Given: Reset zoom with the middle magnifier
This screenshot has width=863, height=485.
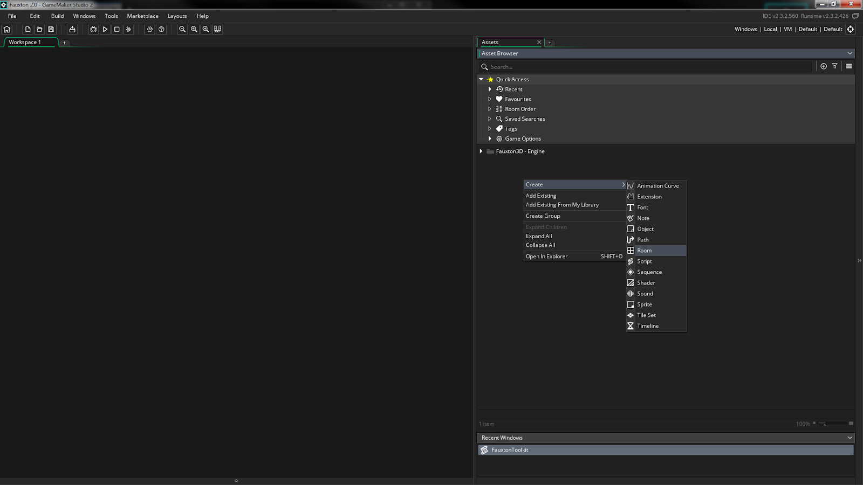Looking at the screenshot, I should [194, 29].
